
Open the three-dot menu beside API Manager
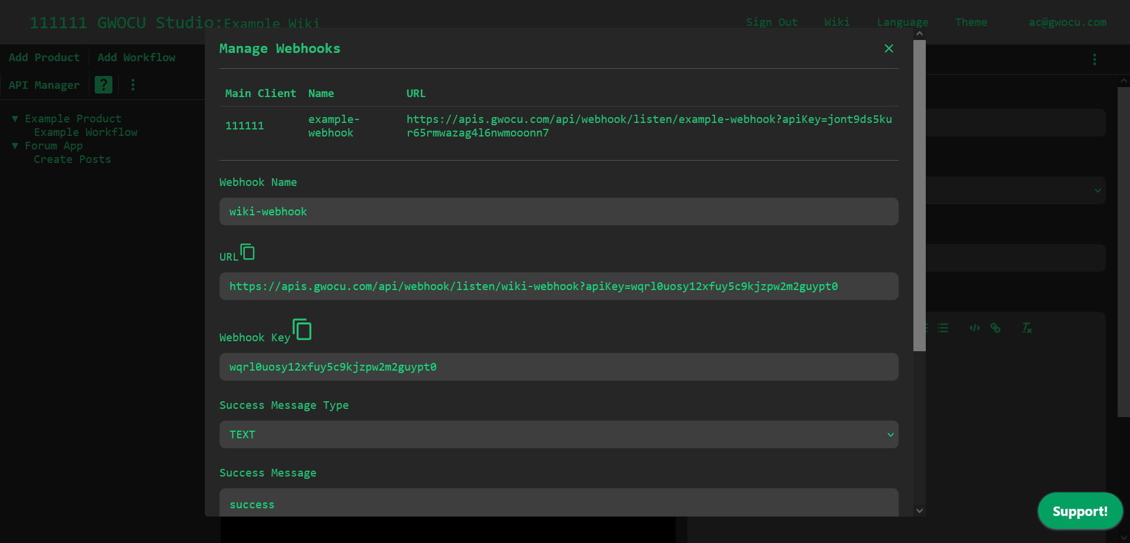click(133, 85)
